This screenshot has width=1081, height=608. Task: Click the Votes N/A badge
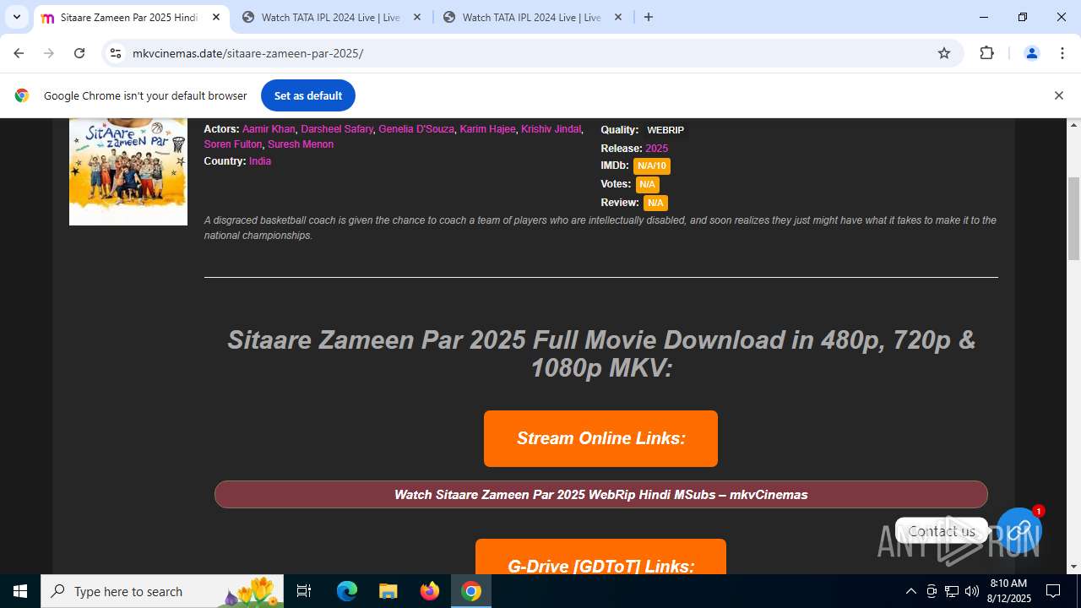(x=647, y=184)
